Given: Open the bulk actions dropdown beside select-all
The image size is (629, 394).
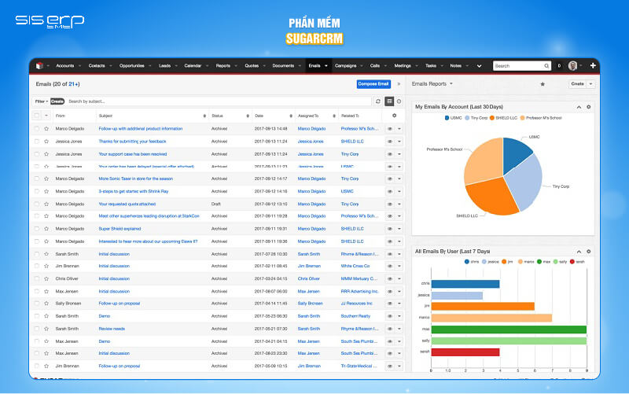Looking at the screenshot, I should [x=46, y=116].
